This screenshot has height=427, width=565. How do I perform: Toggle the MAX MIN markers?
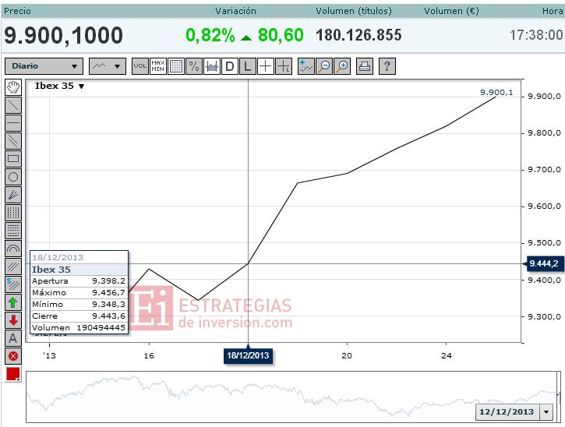(158, 66)
